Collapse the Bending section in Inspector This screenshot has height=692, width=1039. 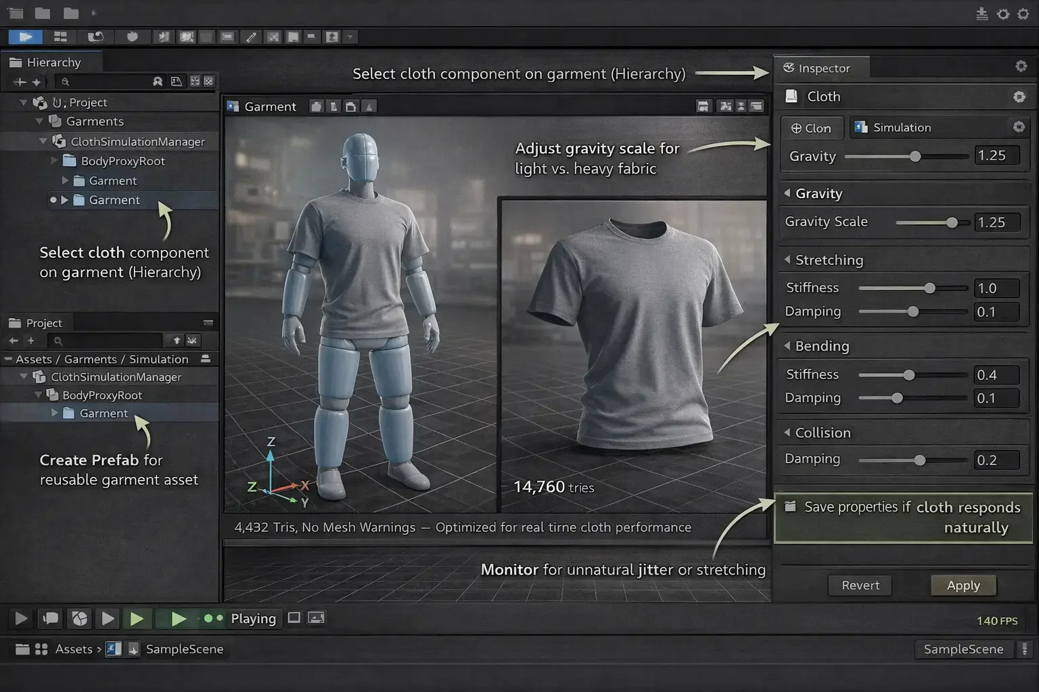coord(789,345)
